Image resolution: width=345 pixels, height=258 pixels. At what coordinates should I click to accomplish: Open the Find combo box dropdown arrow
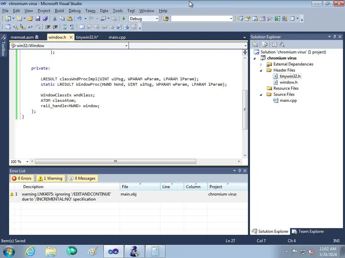[x=231, y=19]
